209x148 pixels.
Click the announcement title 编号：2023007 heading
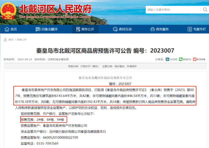point(105,51)
